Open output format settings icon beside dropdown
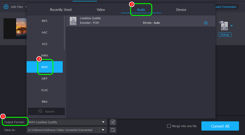245x135 pixels. tap(113, 122)
